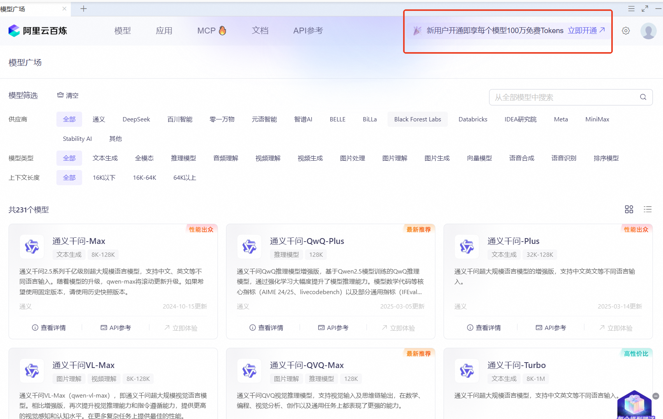Filter providers by DeepSeek
Screen dimensions: 663x419
(x=136, y=119)
